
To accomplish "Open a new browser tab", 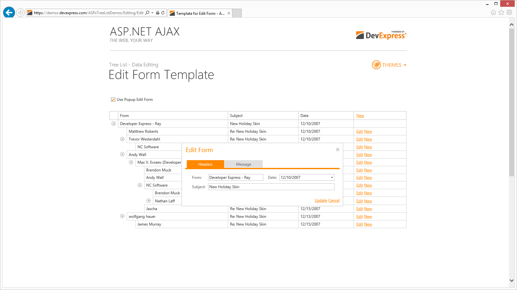I will [x=237, y=13].
